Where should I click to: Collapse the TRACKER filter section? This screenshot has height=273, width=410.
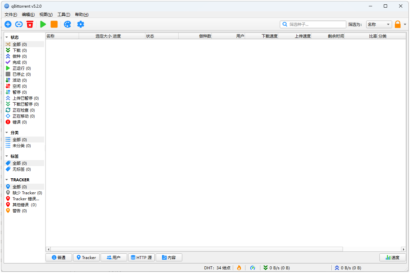coord(7,180)
